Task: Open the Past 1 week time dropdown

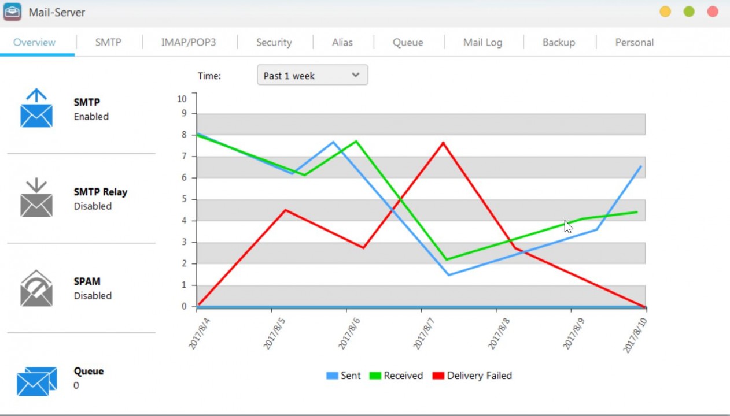Action: 312,75
